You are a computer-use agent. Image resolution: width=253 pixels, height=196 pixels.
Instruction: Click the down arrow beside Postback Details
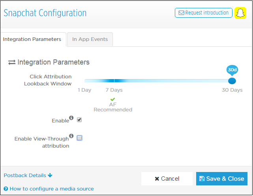pos(50,175)
